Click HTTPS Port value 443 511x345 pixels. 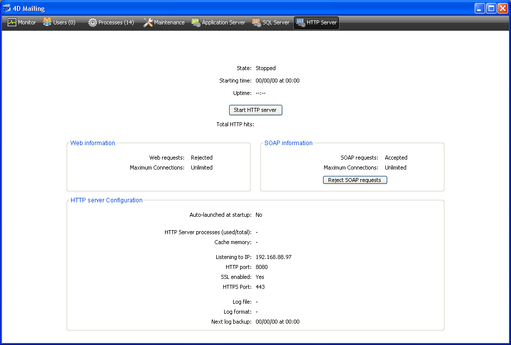tap(260, 287)
